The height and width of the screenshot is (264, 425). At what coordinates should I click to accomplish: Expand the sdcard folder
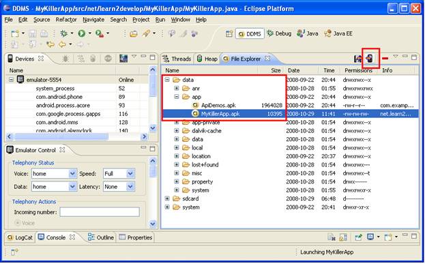point(167,199)
